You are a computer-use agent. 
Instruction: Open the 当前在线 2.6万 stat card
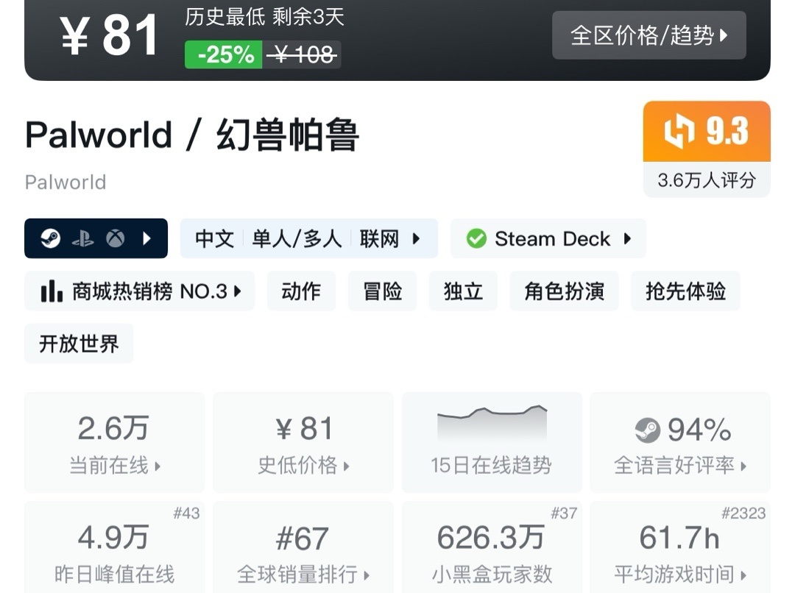tap(115, 442)
